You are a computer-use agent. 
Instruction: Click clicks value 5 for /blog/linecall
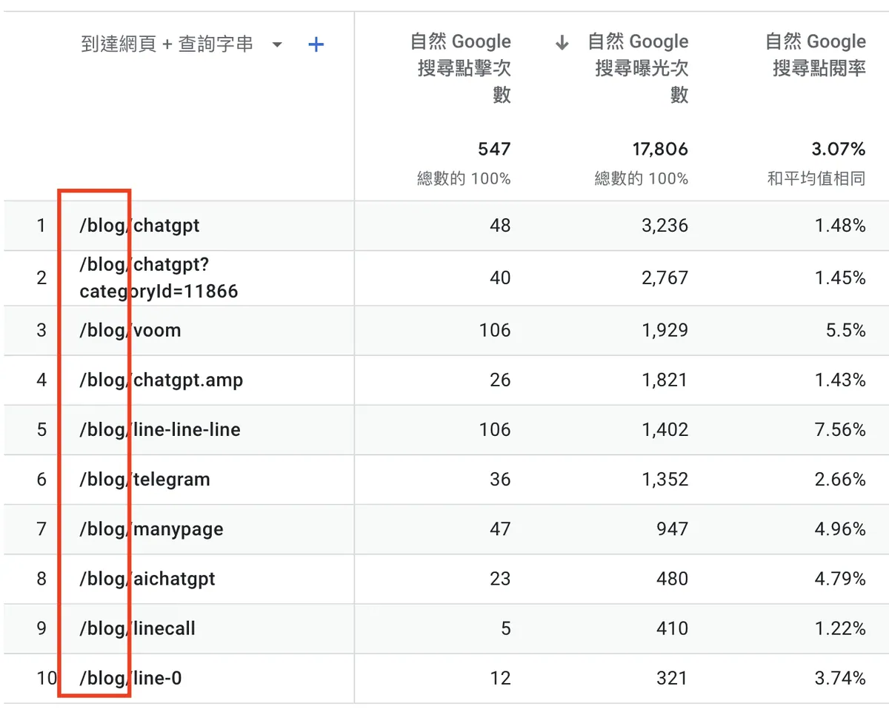[x=506, y=628]
